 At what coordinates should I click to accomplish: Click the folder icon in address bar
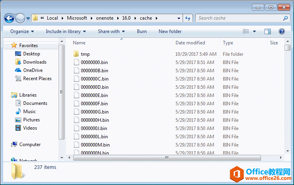[x=35, y=18]
